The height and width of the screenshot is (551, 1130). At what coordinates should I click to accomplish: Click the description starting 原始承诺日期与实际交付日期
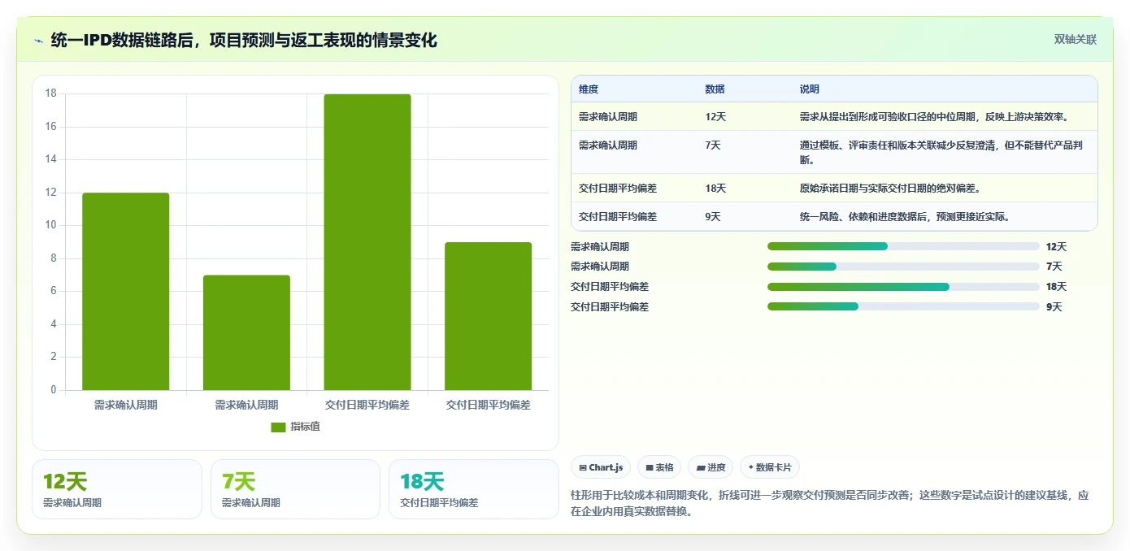pos(890,189)
